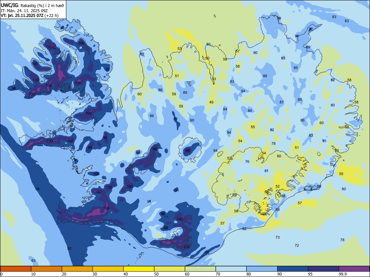Click the dark orange 0–10 legend swatch
The height and width of the screenshot is (277, 370).
[16, 269]
